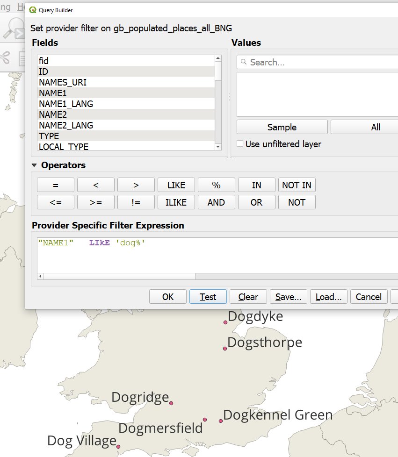The width and height of the screenshot is (398, 457).
Task: Insert the LIKE operator into the expression
Action: [176, 185]
